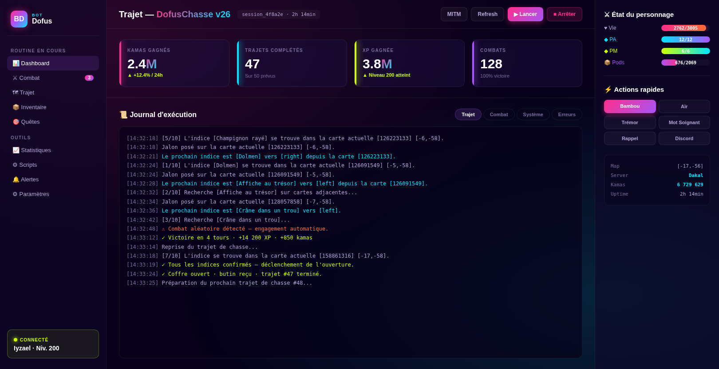Open Paramètres settings page
This screenshot has height=369, width=719.
coord(53,194)
